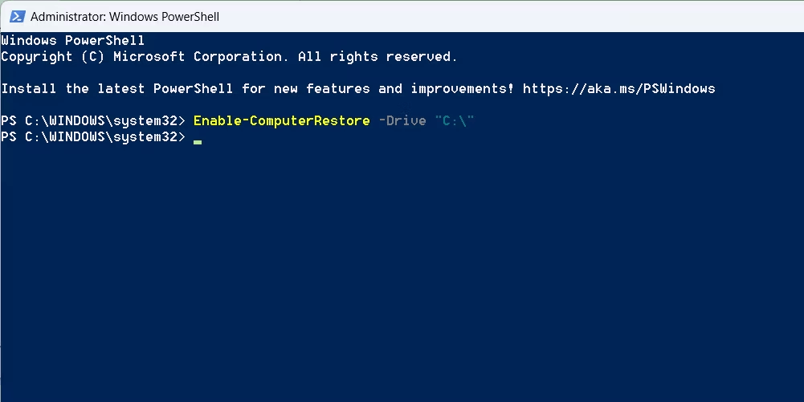
Task: Click the blinking cursor at the prompt
Action: pyautogui.click(x=198, y=140)
